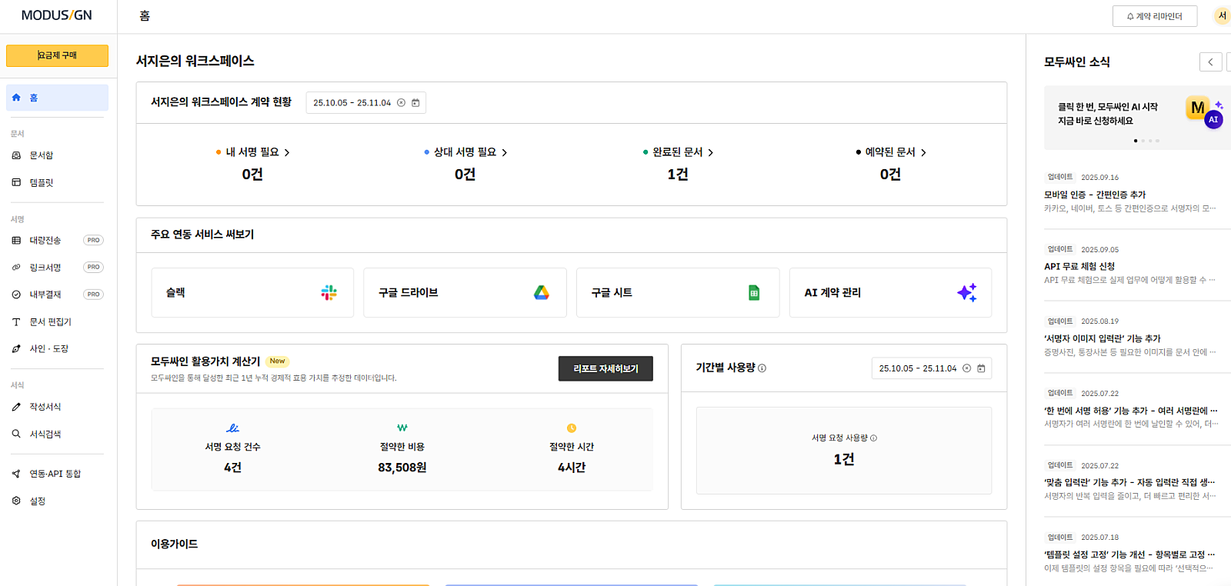Click the 계약 리마인더 button
The image size is (1231, 586).
click(x=1155, y=16)
